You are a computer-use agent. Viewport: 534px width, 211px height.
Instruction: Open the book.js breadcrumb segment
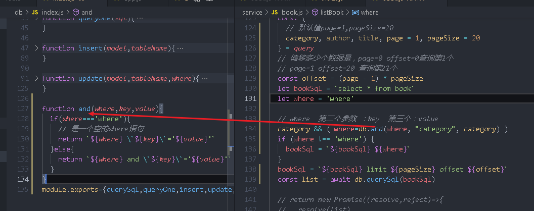point(292,12)
